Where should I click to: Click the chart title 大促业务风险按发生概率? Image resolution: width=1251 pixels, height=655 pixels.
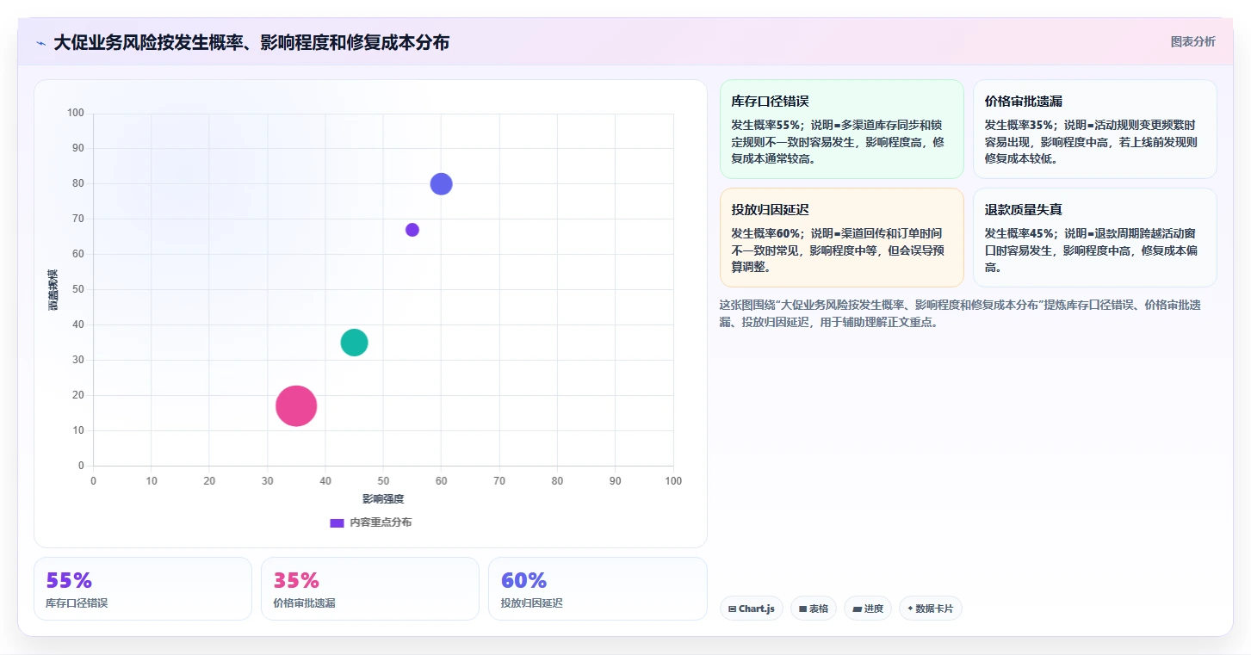coord(251,42)
